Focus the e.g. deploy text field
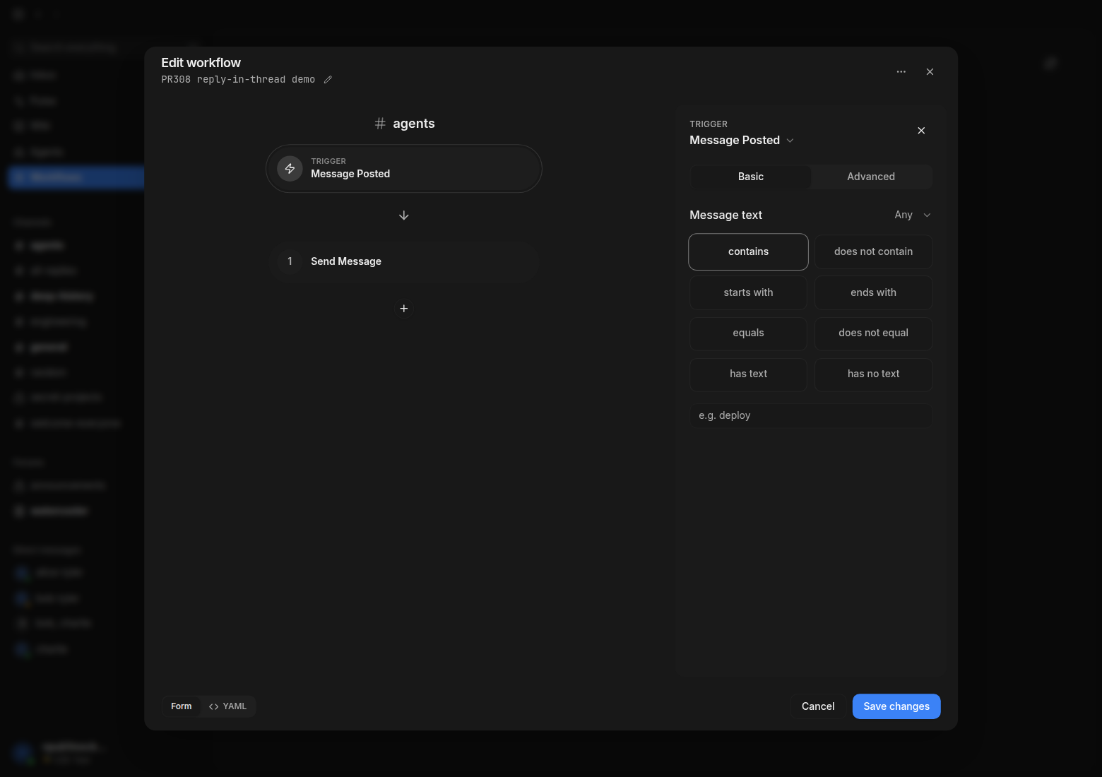The width and height of the screenshot is (1102, 777). point(811,415)
